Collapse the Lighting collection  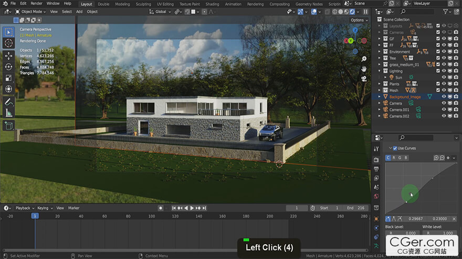380,71
